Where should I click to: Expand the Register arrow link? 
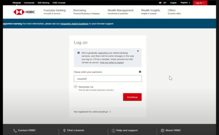185,3
